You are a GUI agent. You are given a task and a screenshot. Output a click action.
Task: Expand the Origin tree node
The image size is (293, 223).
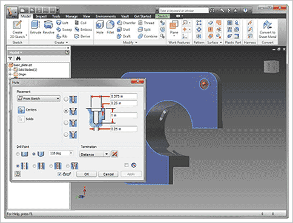[x=10, y=75]
